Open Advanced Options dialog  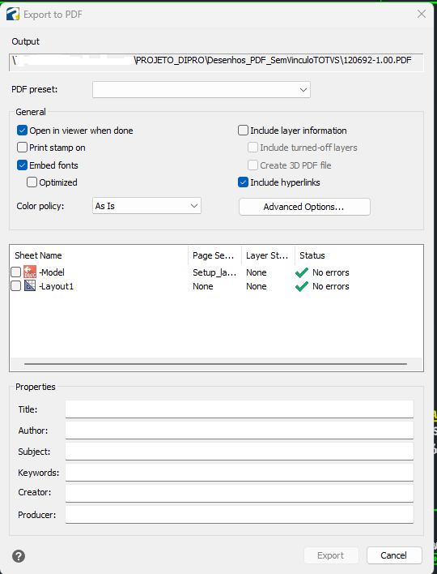[x=304, y=207]
